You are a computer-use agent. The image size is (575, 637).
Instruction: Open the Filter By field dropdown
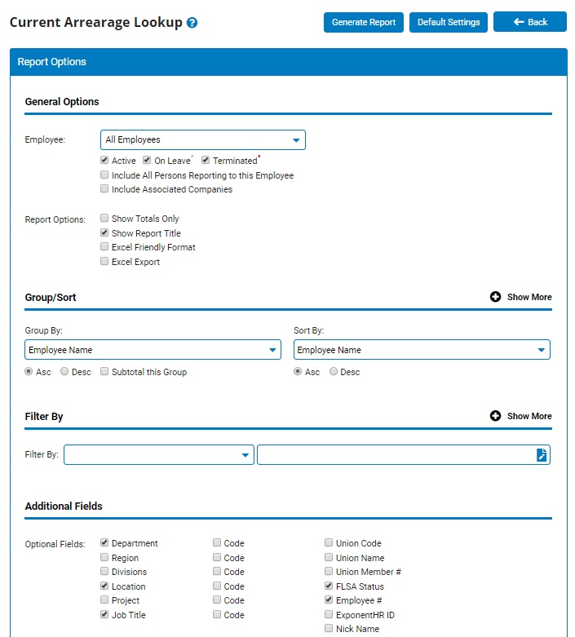click(x=159, y=454)
